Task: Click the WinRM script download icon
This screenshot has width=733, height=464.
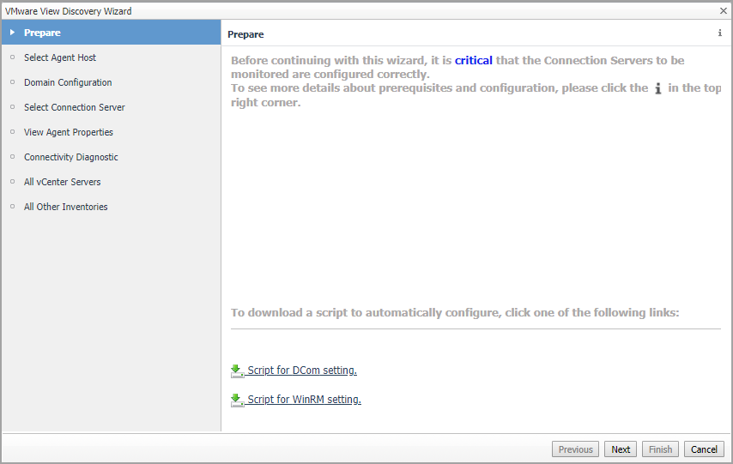Action: [x=237, y=400]
